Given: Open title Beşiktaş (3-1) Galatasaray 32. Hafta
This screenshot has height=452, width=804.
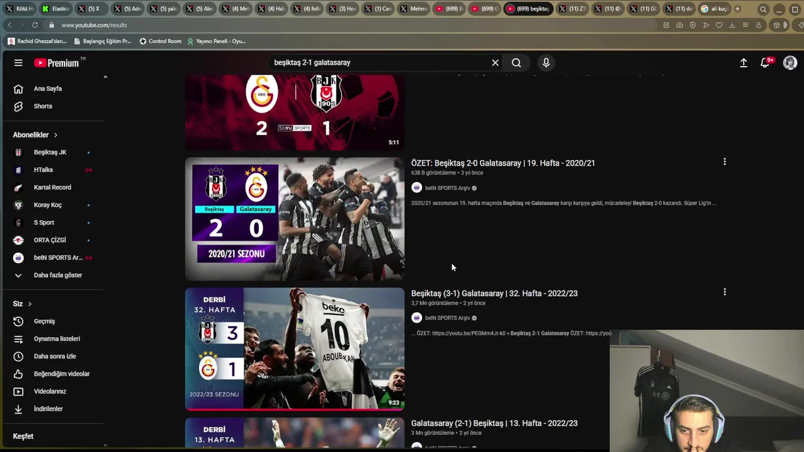Looking at the screenshot, I should (x=494, y=293).
